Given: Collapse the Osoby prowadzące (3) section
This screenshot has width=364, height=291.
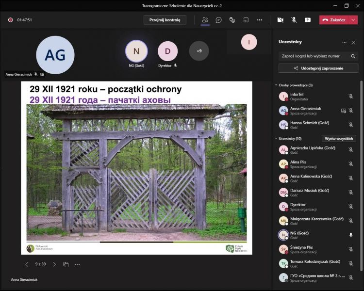Looking at the screenshot, I should (x=276, y=85).
